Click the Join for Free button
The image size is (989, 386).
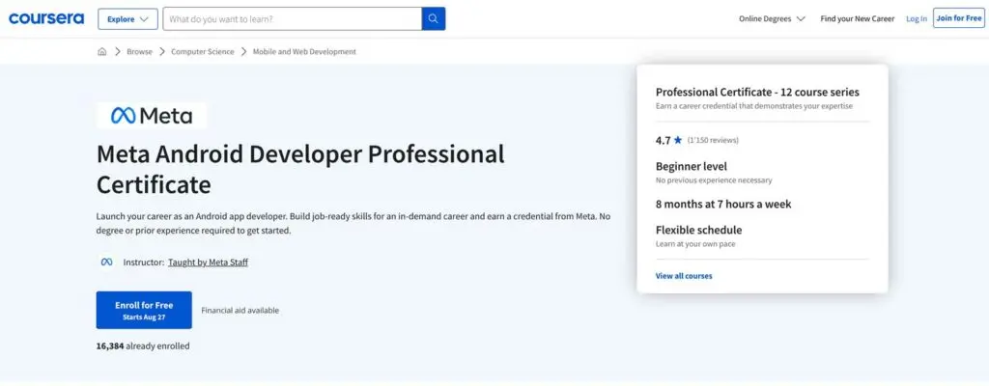coord(959,18)
